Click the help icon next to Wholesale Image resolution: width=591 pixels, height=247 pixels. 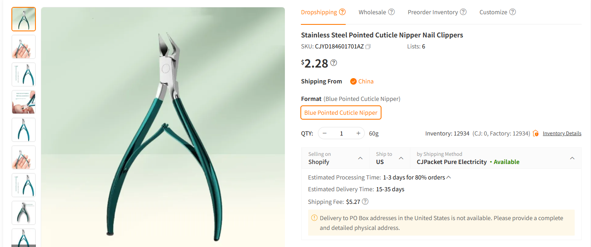tap(392, 12)
